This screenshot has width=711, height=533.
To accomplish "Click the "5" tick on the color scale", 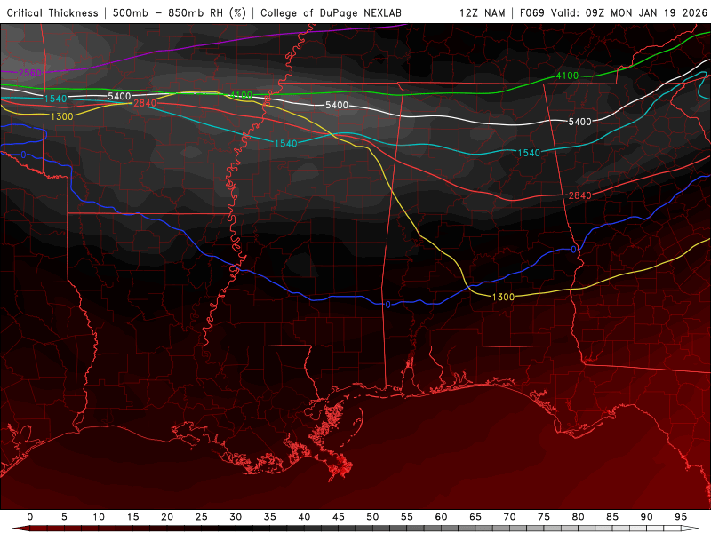I will pyautogui.click(x=64, y=517).
